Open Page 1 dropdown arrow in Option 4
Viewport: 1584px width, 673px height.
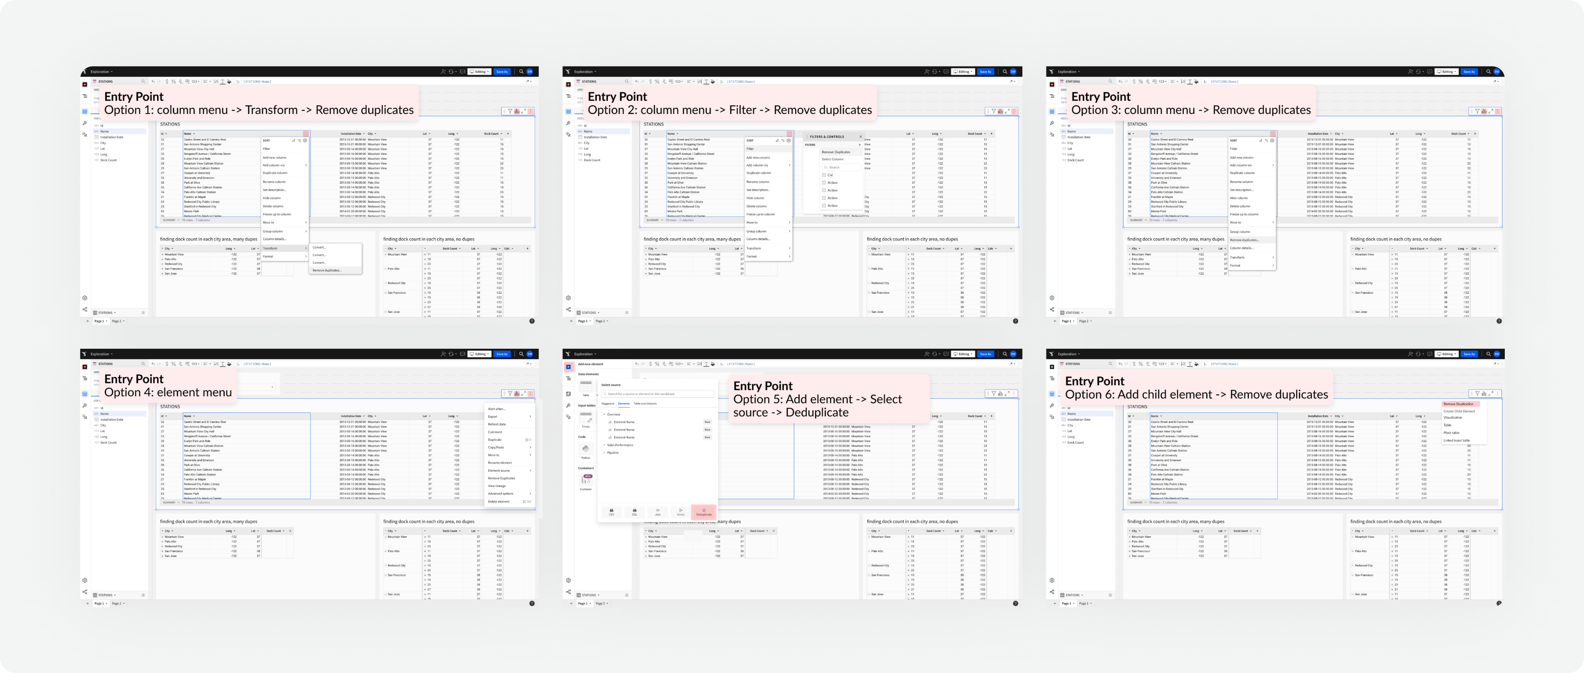pyautogui.click(x=107, y=604)
